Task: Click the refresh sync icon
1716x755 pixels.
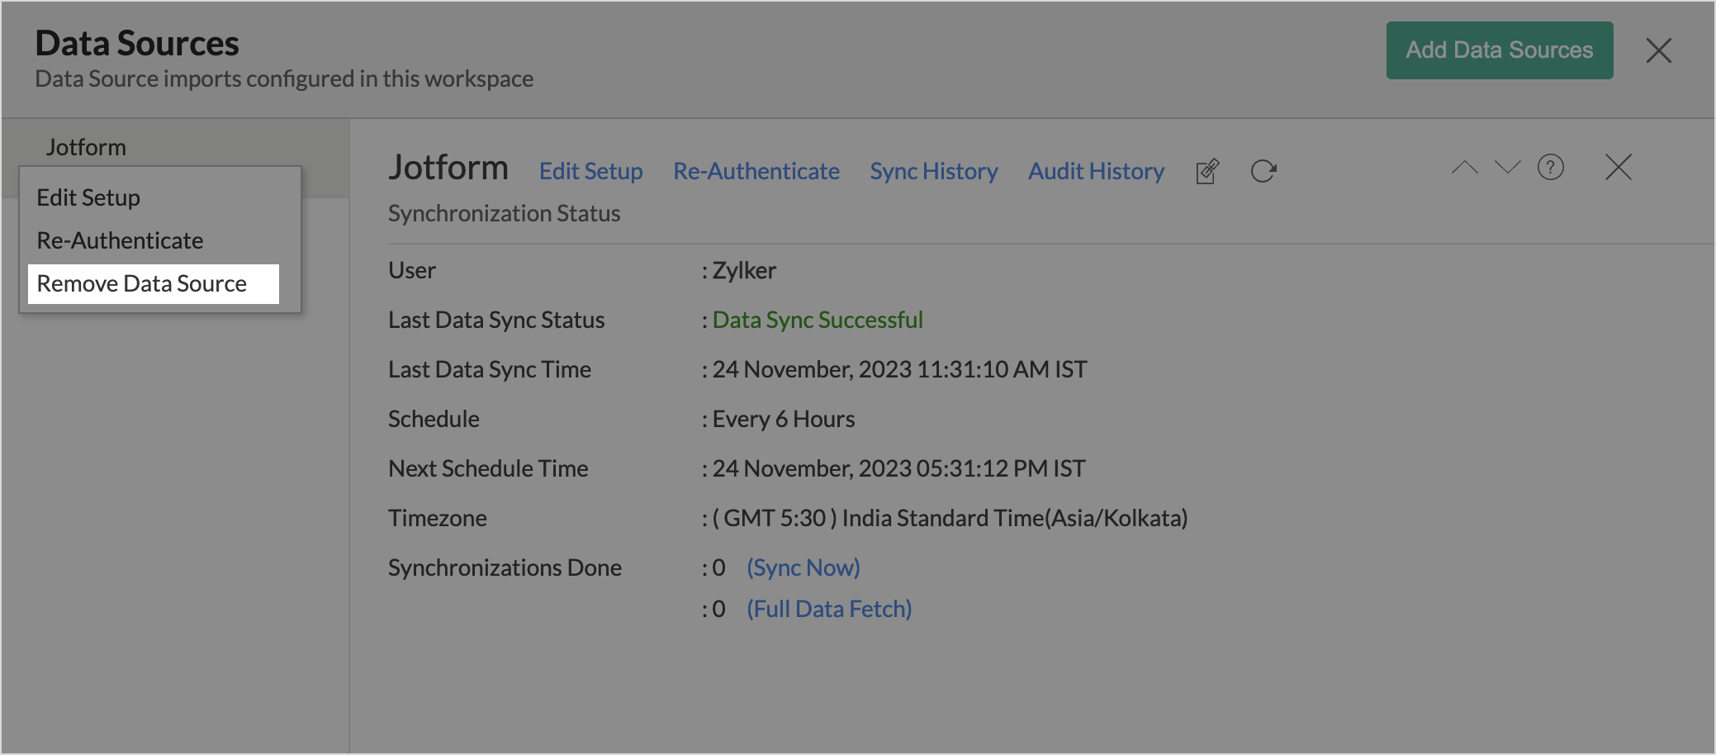Action: coord(1263,171)
